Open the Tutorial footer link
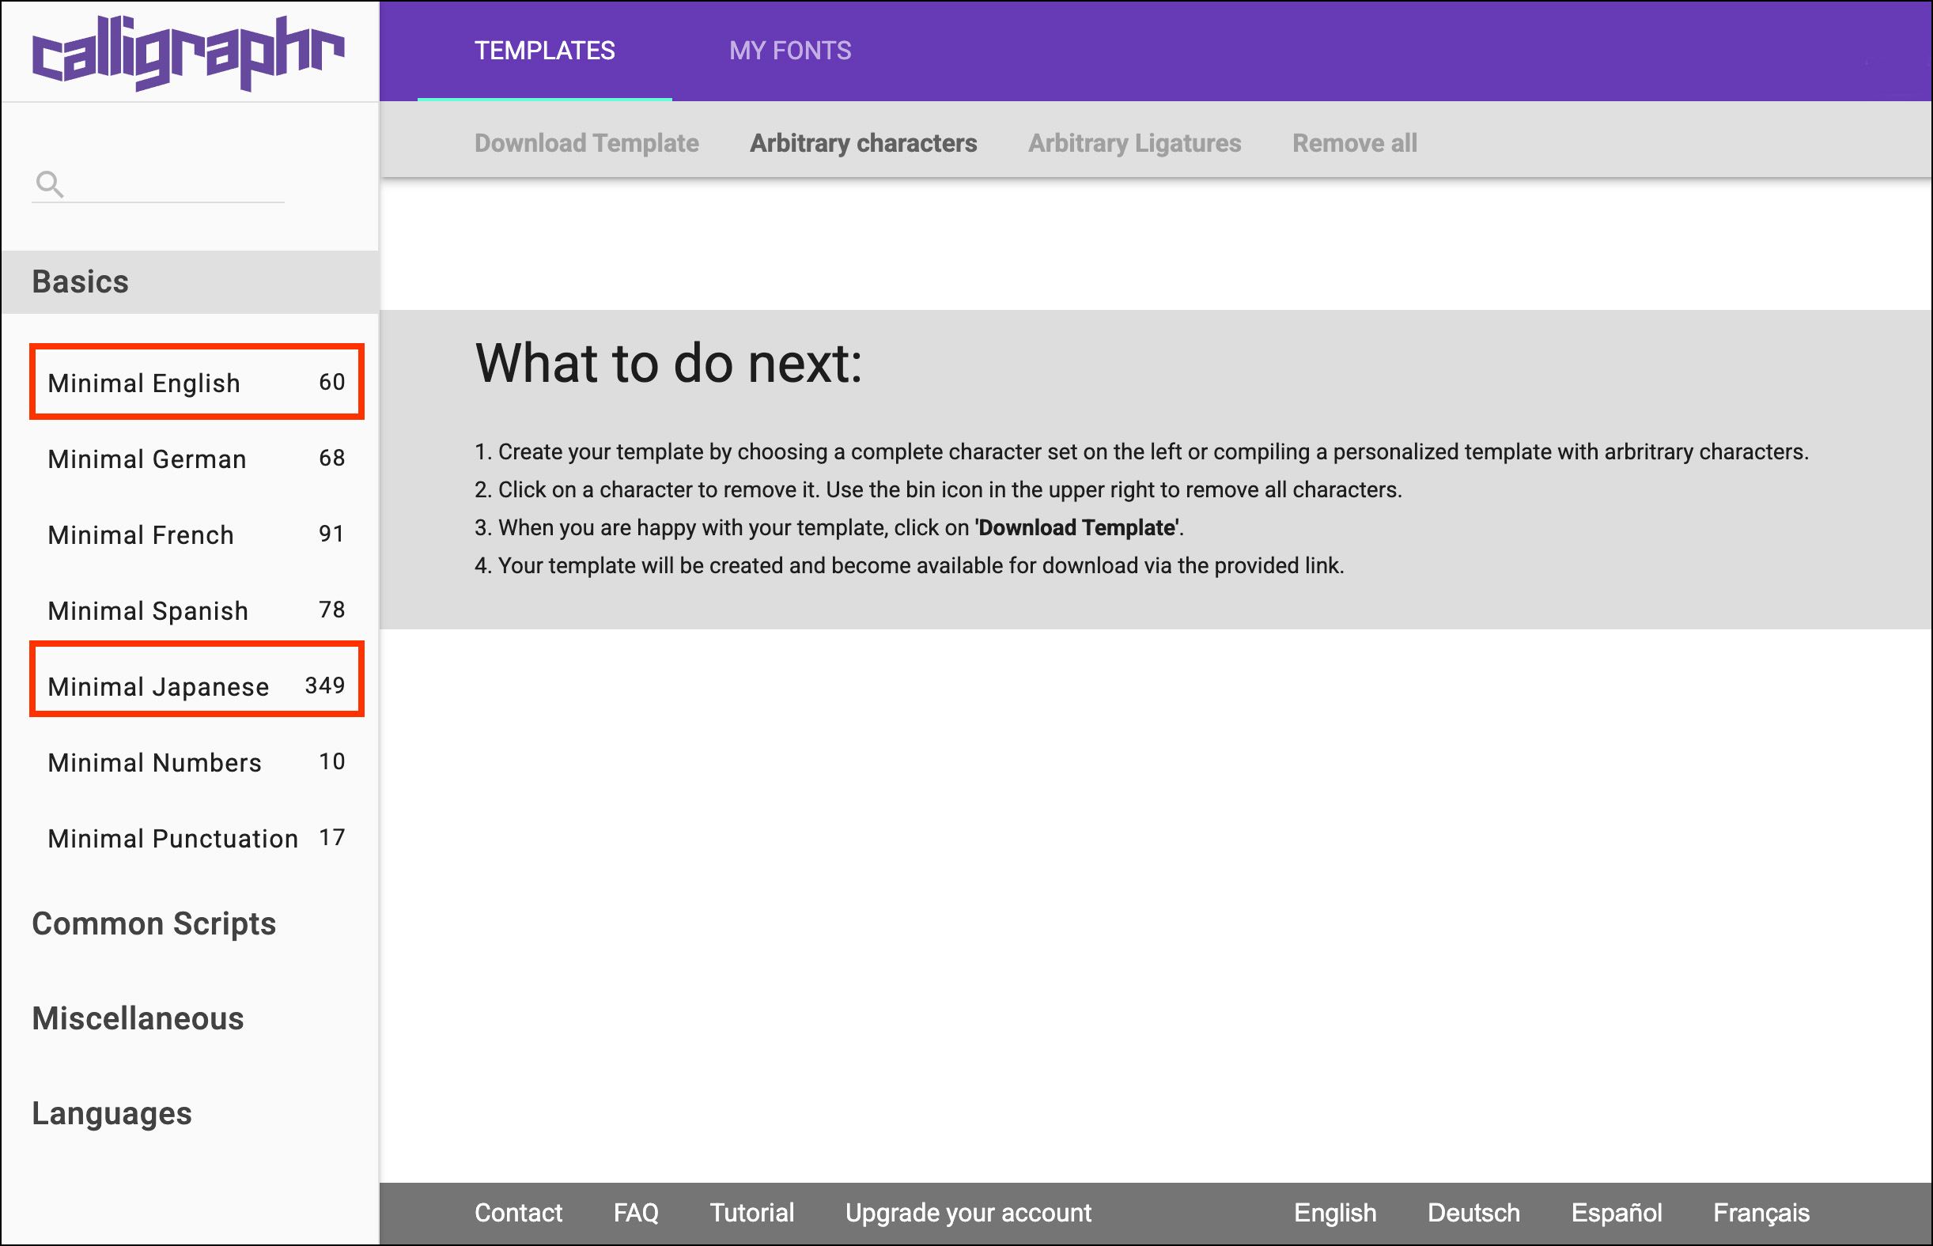 click(751, 1212)
